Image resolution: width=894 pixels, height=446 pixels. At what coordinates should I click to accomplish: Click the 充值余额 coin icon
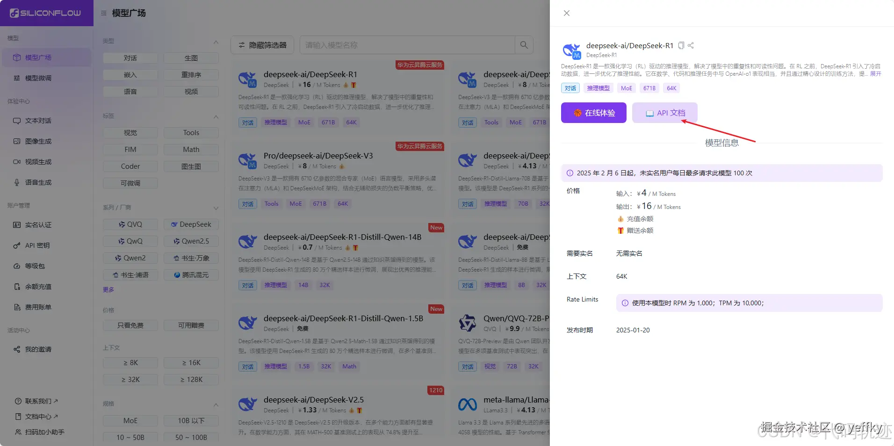coord(620,219)
